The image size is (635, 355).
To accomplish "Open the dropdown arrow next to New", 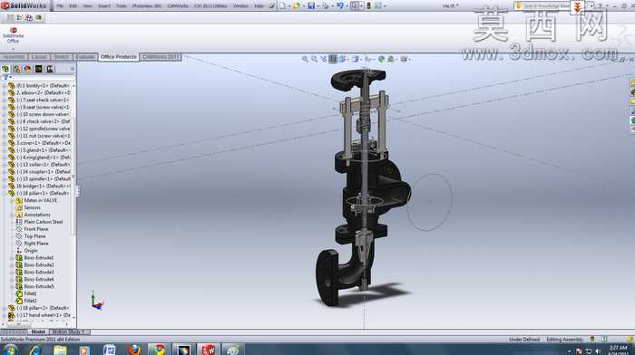I will pos(289,6).
